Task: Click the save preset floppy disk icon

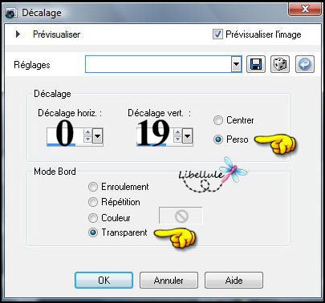Action: coord(256,64)
